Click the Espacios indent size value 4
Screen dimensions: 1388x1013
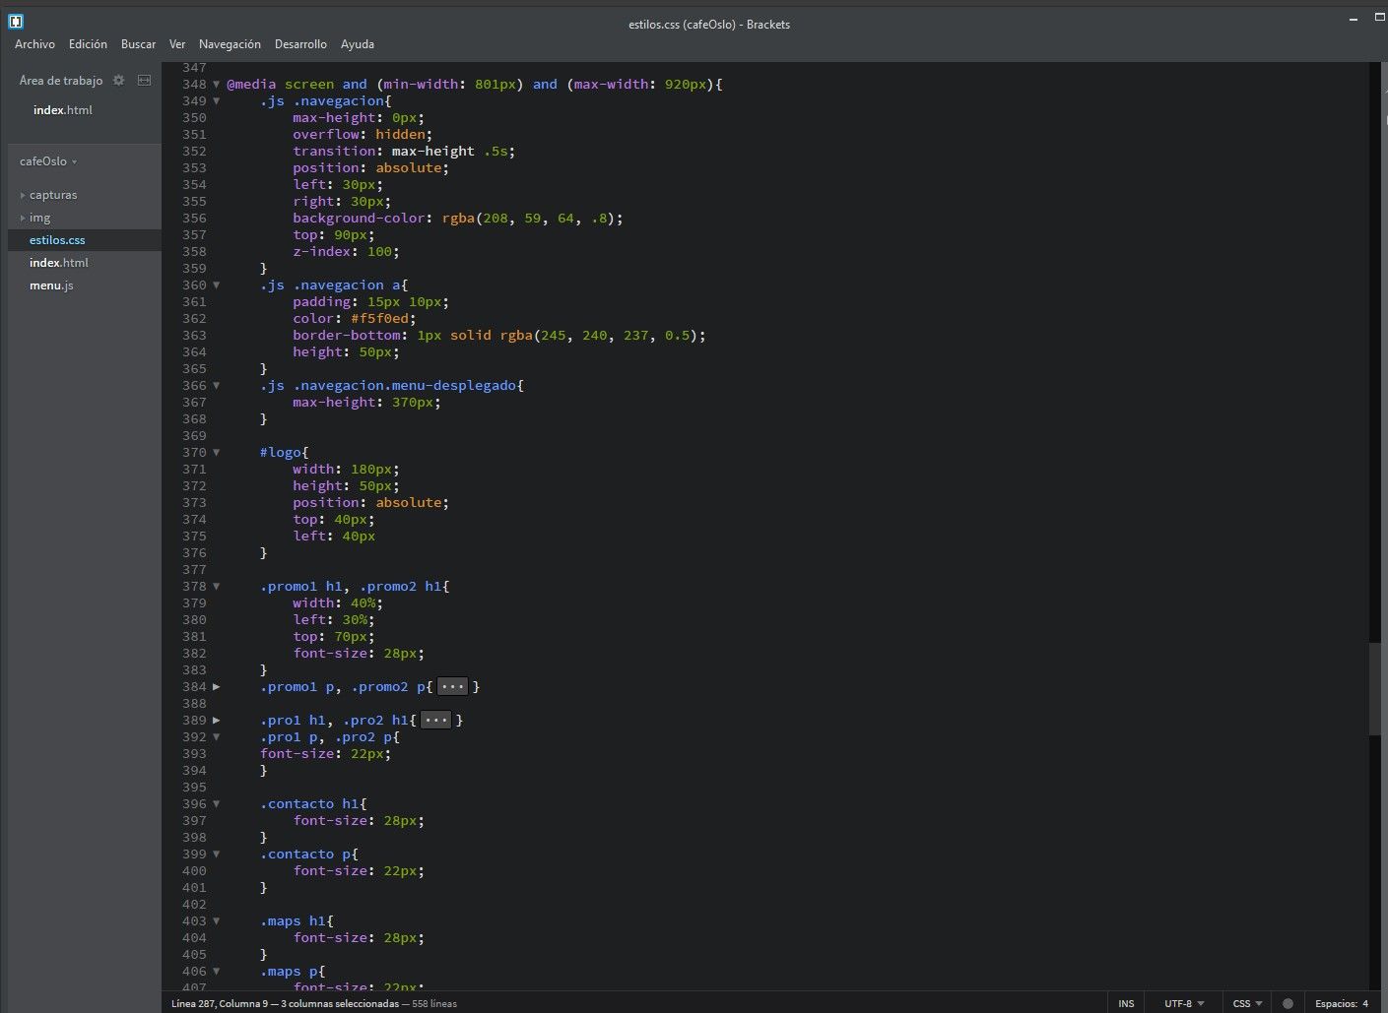click(x=1365, y=1003)
